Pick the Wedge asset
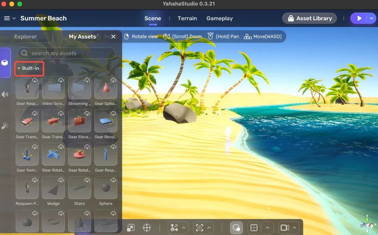378x235 pixels. pyautogui.click(x=53, y=187)
